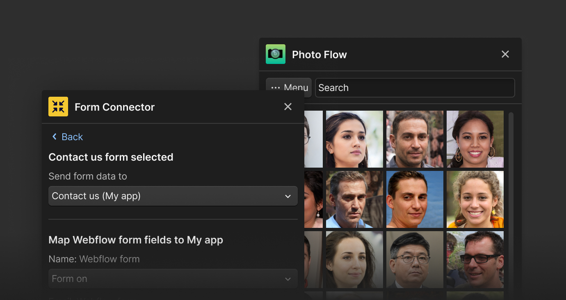The width and height of the screenshot is (566, 300).
Task: Click the Photo Flow camera icon
Action: [x=275, y=54]
